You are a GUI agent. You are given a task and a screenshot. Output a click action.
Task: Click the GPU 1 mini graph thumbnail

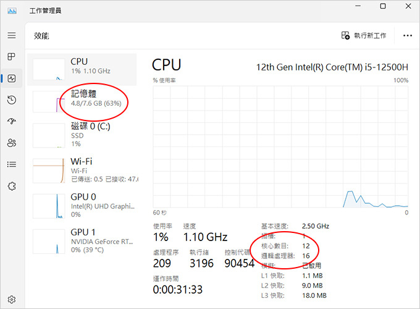(49, 242)
